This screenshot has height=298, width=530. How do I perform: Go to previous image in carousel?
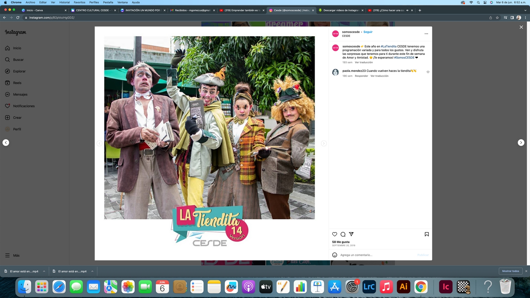99,143
